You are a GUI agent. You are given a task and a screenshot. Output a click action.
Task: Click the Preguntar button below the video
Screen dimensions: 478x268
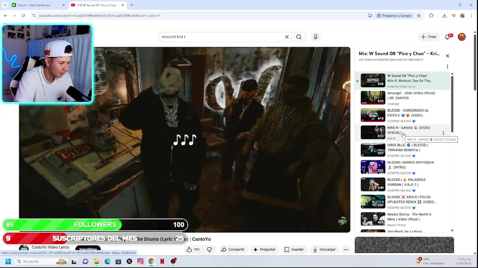coord(264,249)
